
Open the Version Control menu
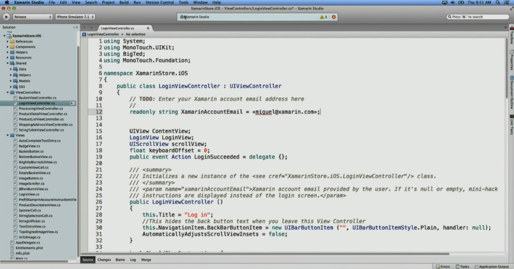point(160,2)
